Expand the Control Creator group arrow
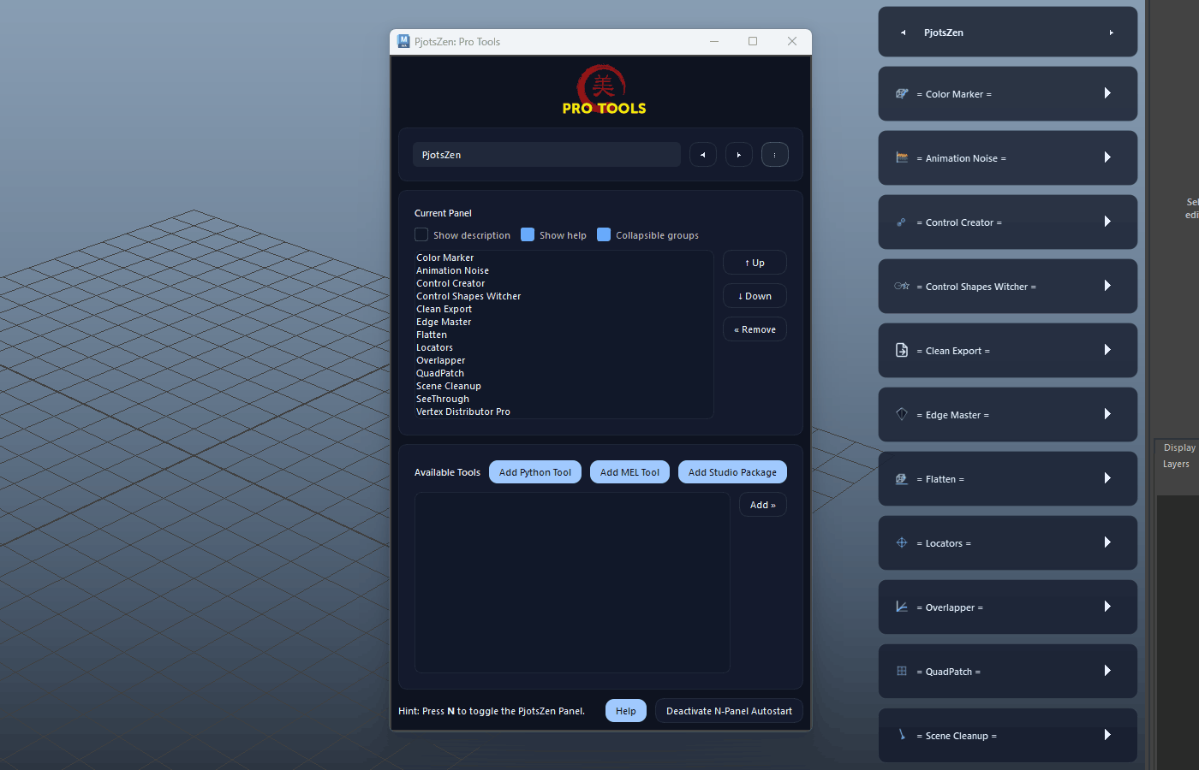The width and height of the screenshot is (1199, 770). pos(1107,222)
